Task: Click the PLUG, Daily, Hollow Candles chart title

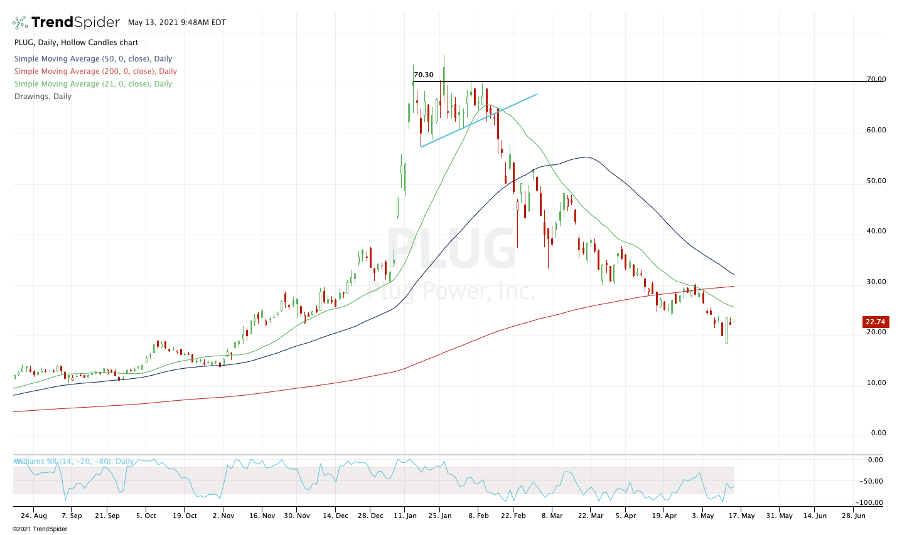Action: [76, 43]
